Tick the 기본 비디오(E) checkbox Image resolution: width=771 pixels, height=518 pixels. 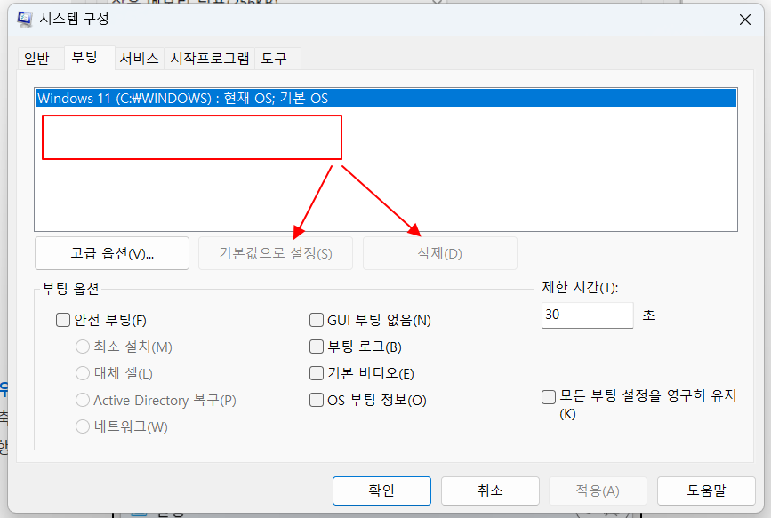(317, 373)
